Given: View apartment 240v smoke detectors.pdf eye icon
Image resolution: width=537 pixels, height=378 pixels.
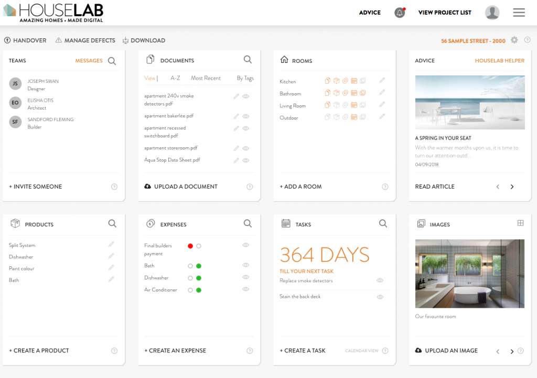Looking at the screenshot, I should 245,96.
